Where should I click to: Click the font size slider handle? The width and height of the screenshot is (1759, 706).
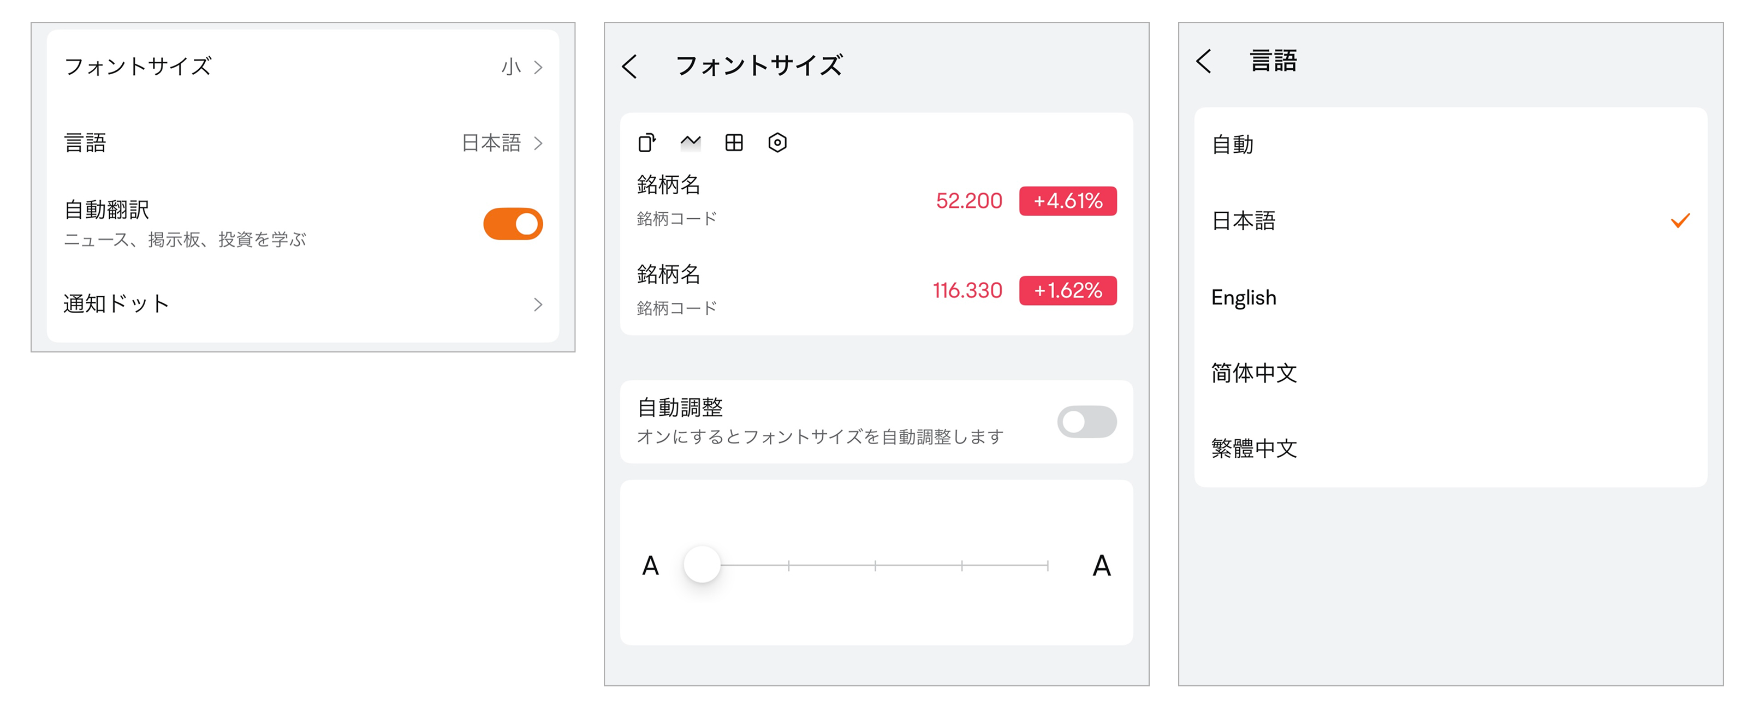(x=702, y=565)
